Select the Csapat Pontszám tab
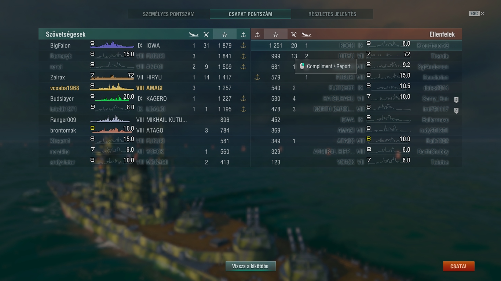This screenshot has height=281, width=501. [x=251, y=14]
